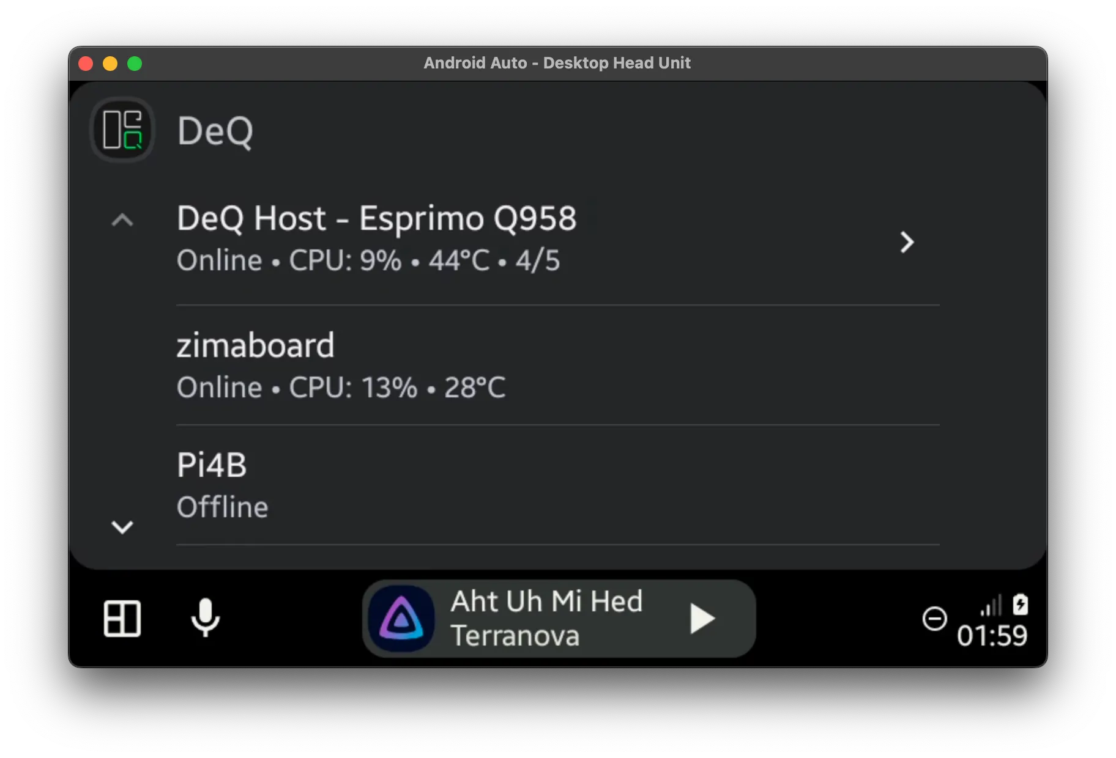1116x758 pixels.
Task: Tap the battery charging status icon
Action: pyautogui.click(x=1021, y=604)
